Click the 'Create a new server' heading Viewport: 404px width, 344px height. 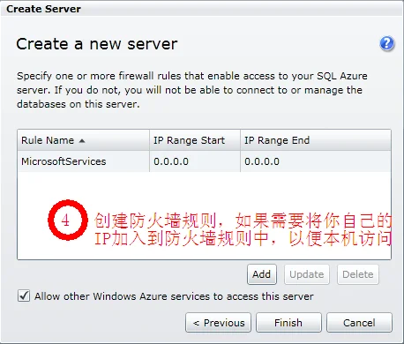click(97, 44)
